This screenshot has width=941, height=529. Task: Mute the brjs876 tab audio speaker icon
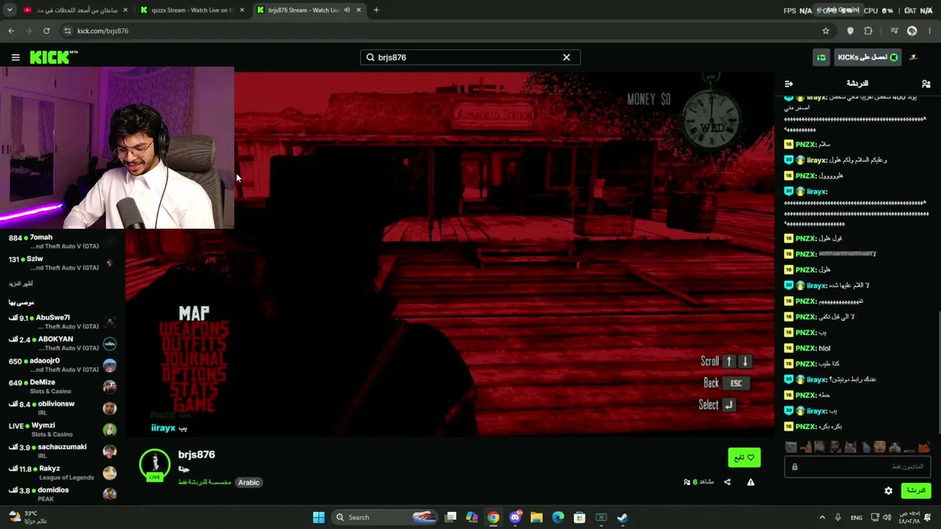click(x=346, y=10)
